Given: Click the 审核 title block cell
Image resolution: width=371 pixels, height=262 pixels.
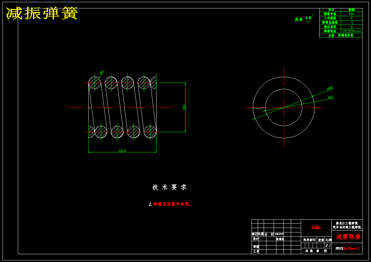Looking at the screenshot, I should click(x=256, y=247).
